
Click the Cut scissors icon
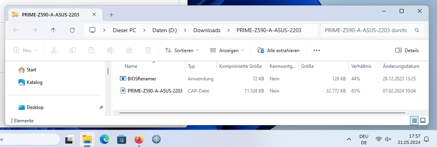pos(54,50)
